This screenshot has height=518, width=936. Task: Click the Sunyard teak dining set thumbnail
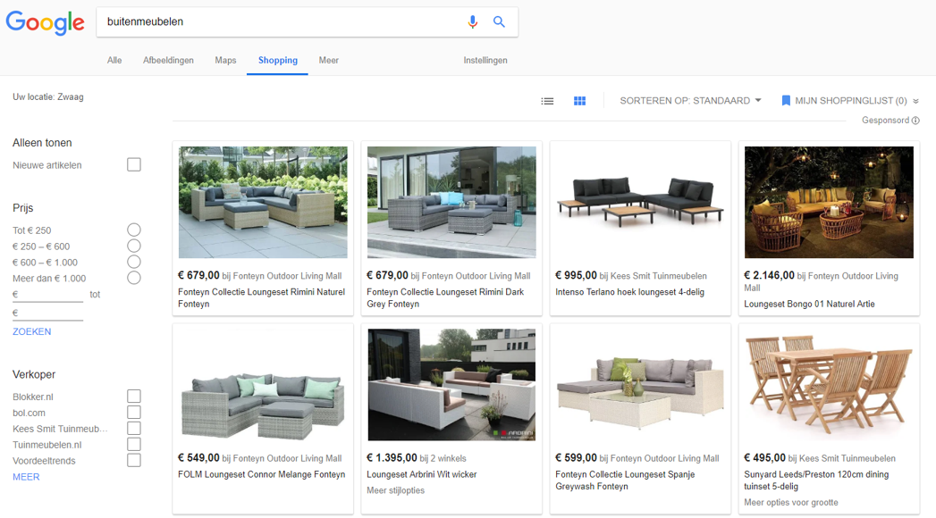[829, 385]
